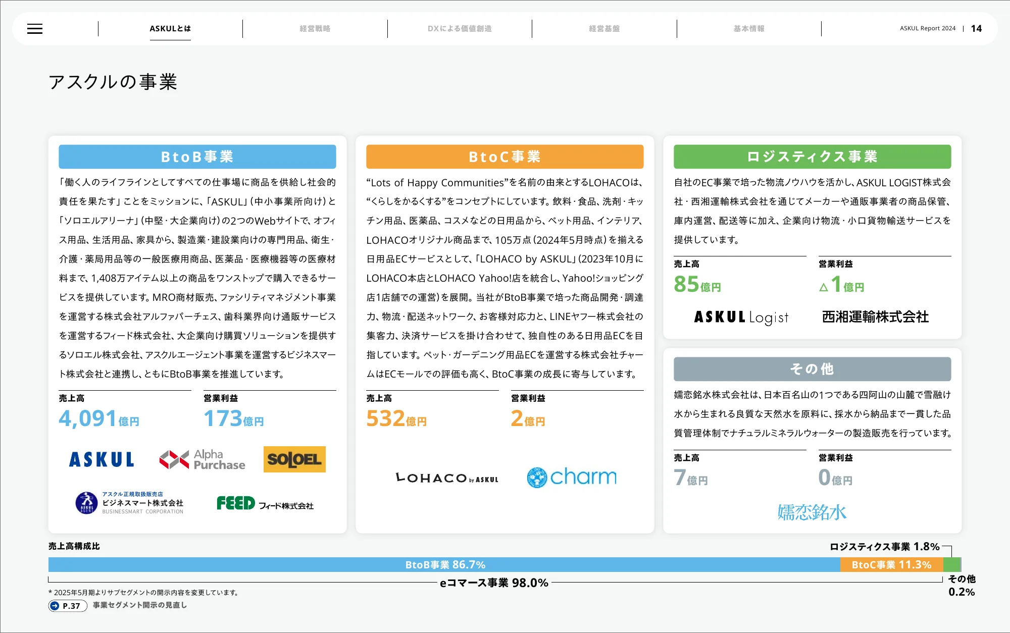The height and width of the screenshot is (633, 1010).
Task: Click the blue BtoB事業 header banner
Action: tap(197, 157)
